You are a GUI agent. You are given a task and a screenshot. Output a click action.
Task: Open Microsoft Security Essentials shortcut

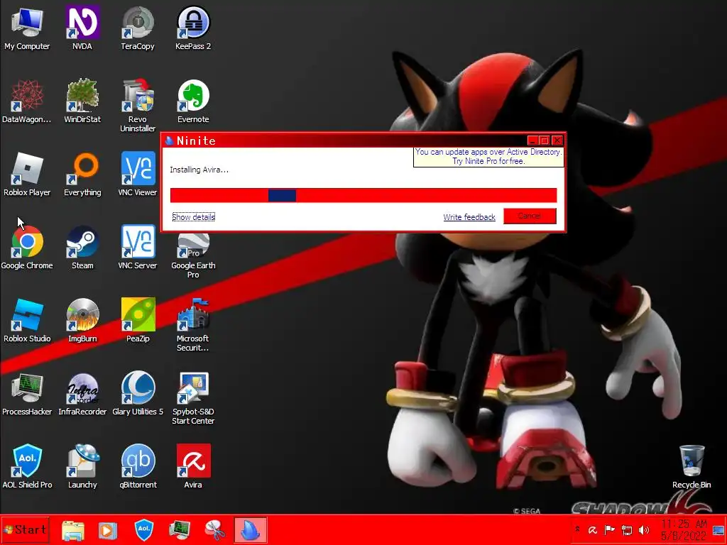[193, 325]
